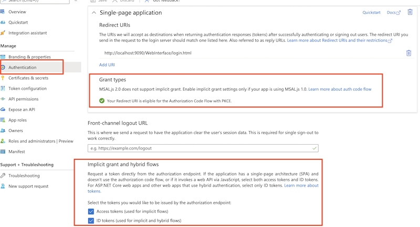Click the Branding & properties icon
This screenshot has width=420, height=227.
coord(3,57)
